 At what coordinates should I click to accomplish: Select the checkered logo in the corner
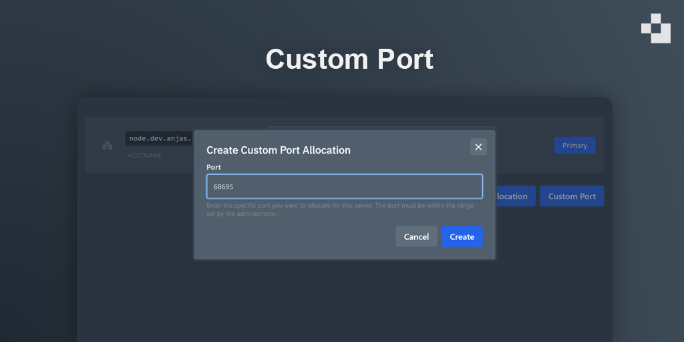(656, 28)
